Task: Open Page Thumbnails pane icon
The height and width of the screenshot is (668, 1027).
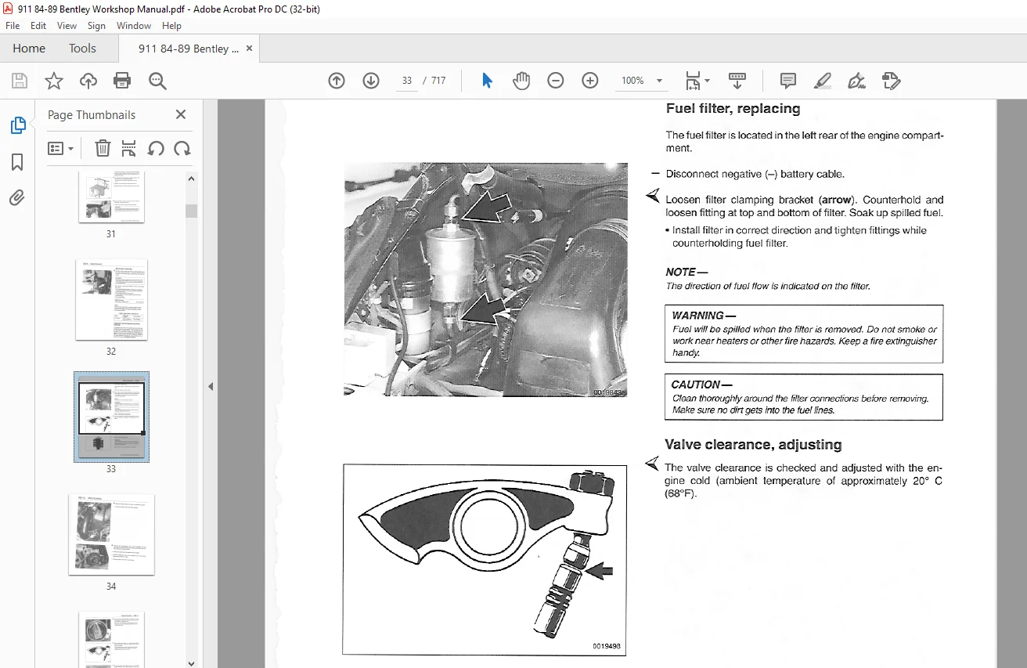Action: (17, 125)
